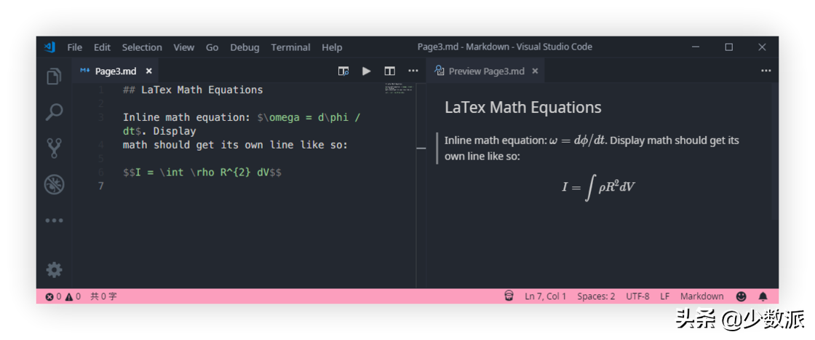
Task: Minimize the Visual Studio Code window
Action: 696,47
